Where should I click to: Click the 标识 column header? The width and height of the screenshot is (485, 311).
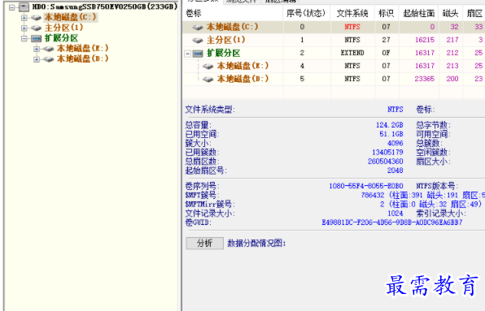pos(386,13)
